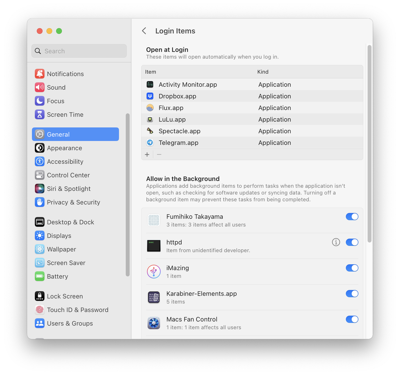Screen dimensions: 400x375
Task: Open Displays sun icon
Action: (x=40, y=236)
